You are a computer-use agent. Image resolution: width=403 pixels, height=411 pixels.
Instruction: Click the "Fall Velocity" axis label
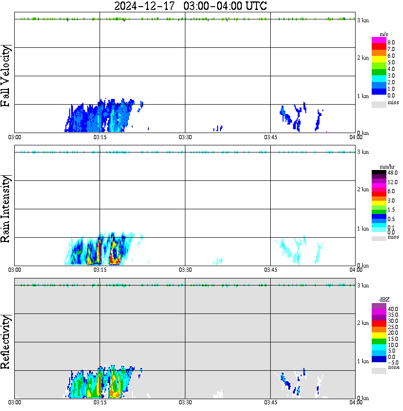tap(6, 76)
